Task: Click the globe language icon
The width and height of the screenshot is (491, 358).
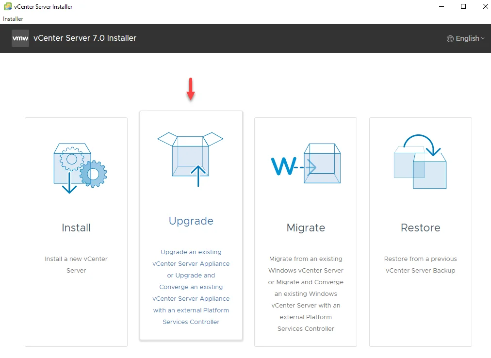Action: tap(450, 38)
